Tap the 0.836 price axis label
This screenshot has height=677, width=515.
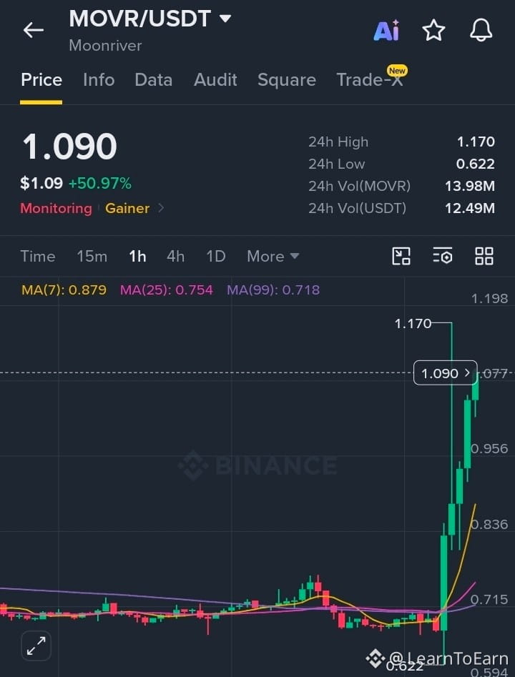point(489,525)
